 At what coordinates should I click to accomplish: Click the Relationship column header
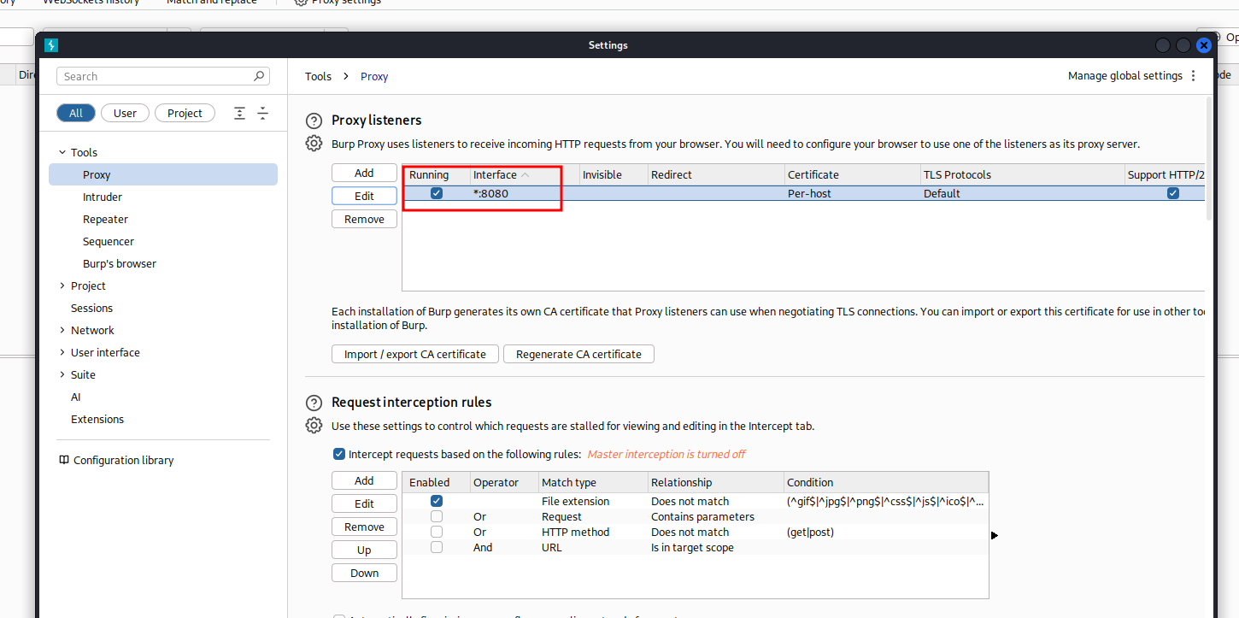click(x=716, y=482)
